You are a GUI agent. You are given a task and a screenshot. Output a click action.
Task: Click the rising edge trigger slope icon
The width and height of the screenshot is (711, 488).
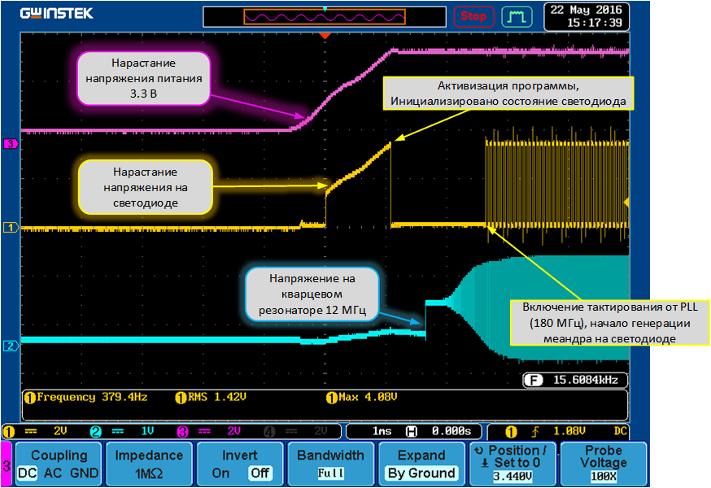tap(535, 432)
